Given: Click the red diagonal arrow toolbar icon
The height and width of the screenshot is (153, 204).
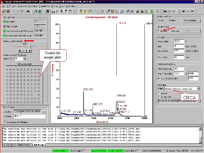Looking at the screenshot, I should [x=108, y=11].
